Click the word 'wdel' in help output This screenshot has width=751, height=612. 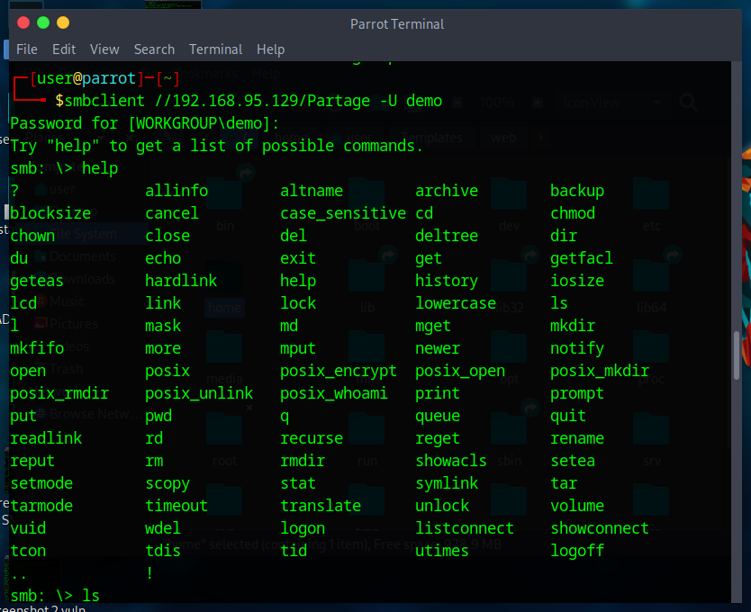pos(163,528)
